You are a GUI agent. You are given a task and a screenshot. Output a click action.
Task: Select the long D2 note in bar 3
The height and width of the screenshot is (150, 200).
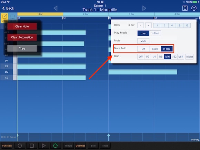(x=143, y=72)
